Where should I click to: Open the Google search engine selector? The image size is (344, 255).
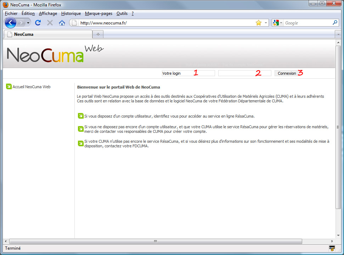pos(277,23)
